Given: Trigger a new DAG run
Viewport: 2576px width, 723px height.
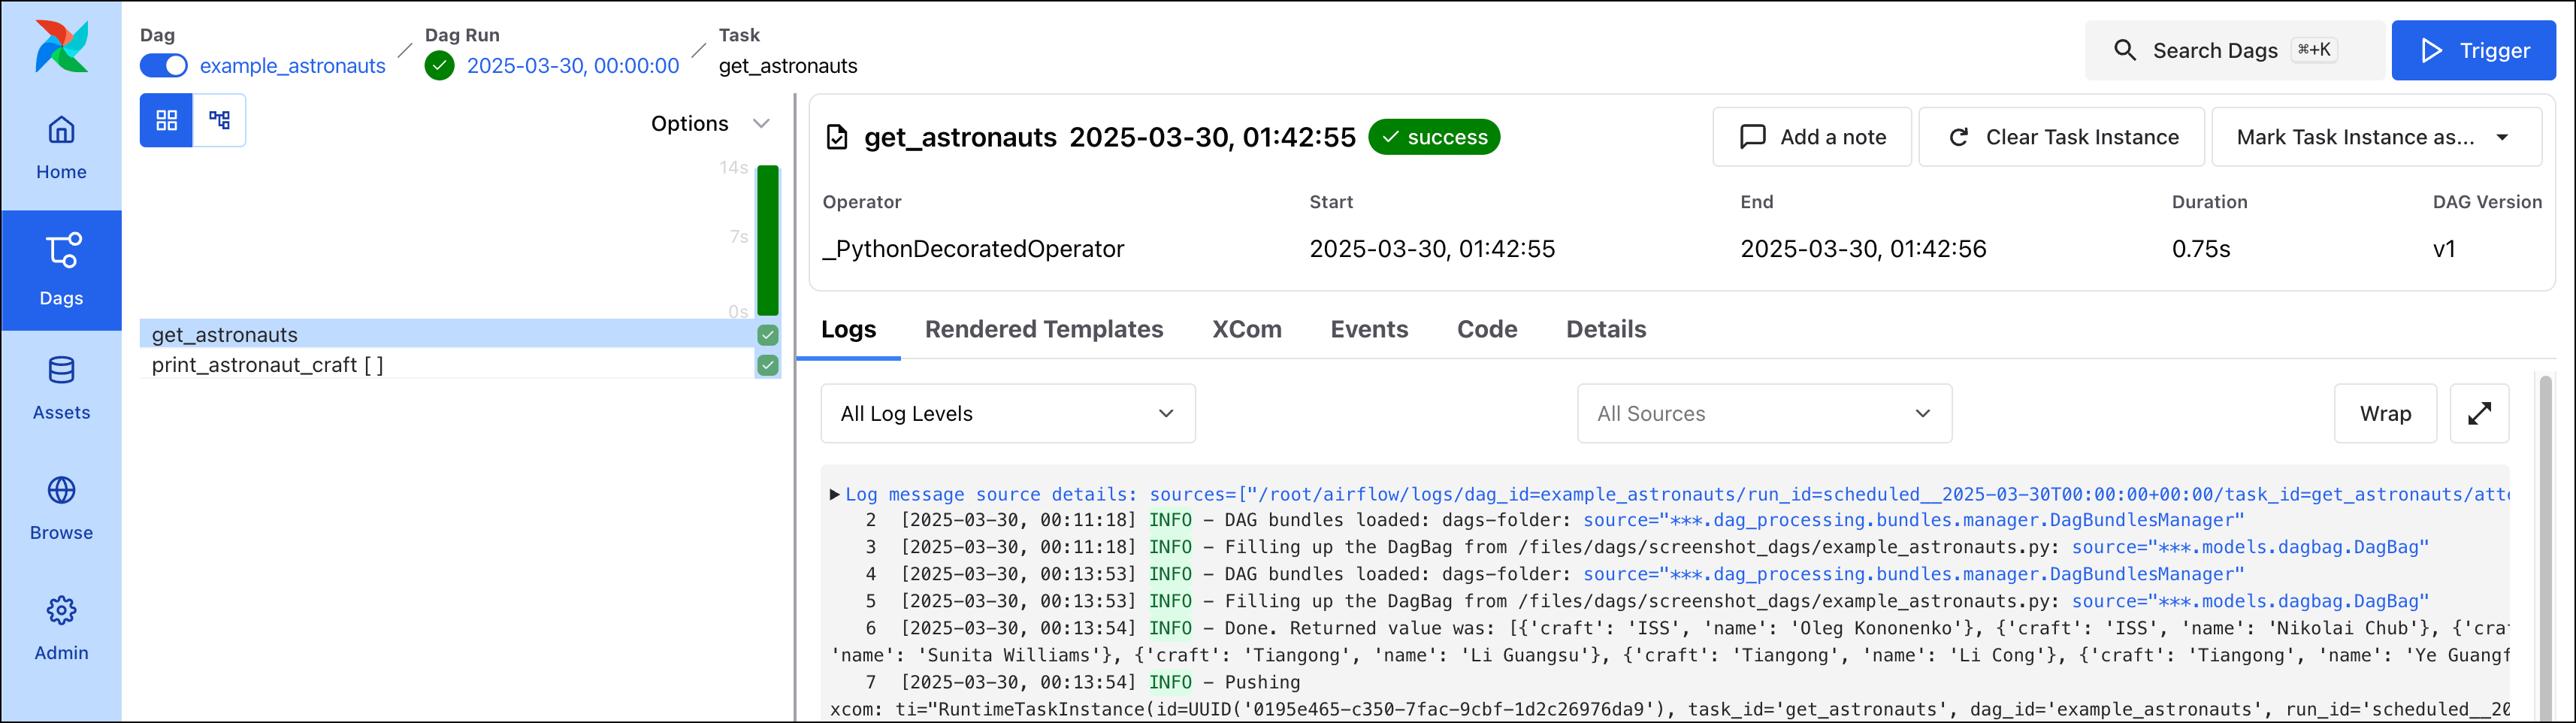Looking at the screenshot, I should (2473, 49).
